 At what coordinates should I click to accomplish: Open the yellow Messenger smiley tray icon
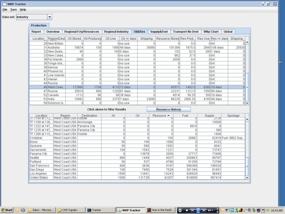(x=223, y=210)
